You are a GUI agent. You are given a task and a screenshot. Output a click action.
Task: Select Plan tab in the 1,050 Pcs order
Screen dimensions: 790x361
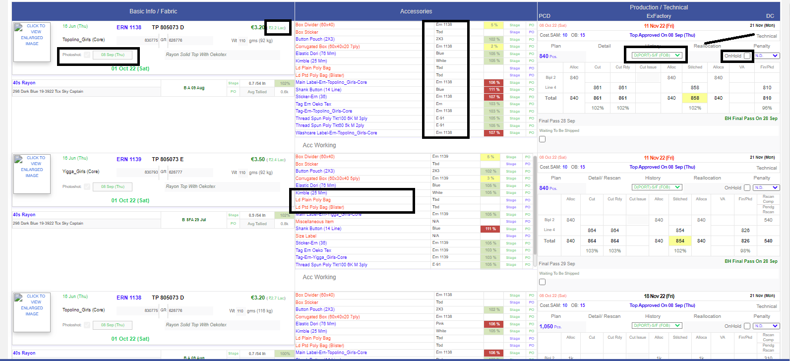556,316
